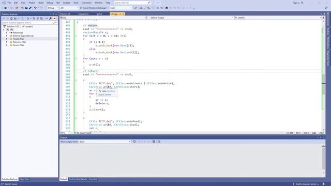Image resolution: width=331 pixels, height=186 pixels.
Task: Click in the Search Solution Explorer field
Action: (27, 23)
